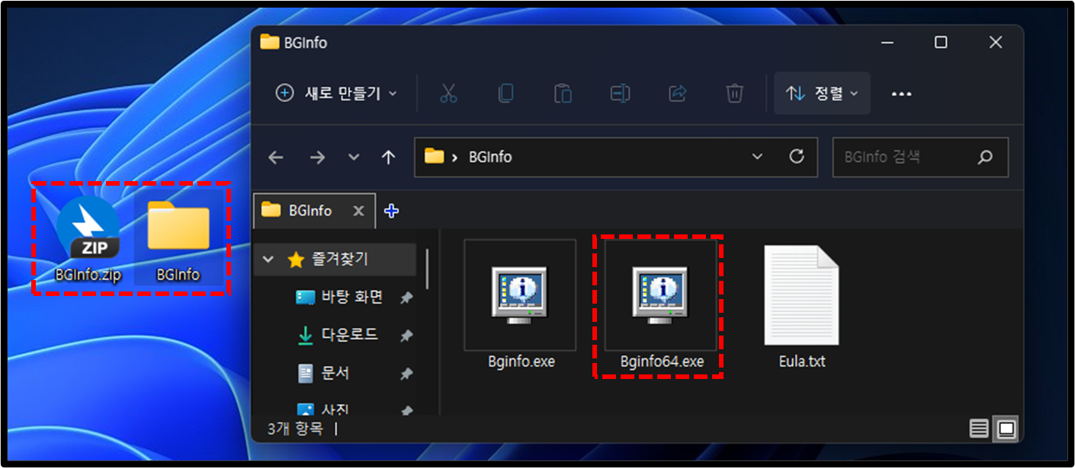This screenshot has height=468, width=1075.
Task: Open 바탕 화면 in the sidebar
Action: click(339, 298)
